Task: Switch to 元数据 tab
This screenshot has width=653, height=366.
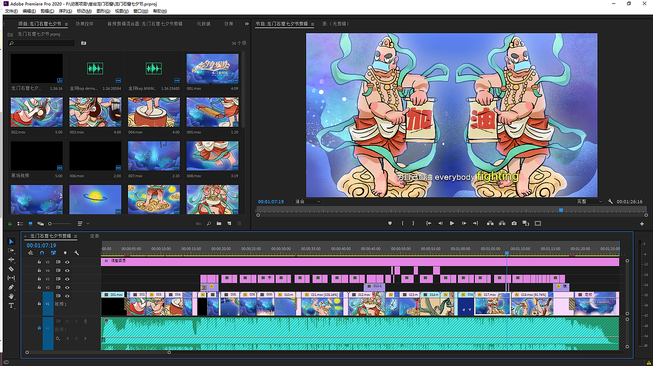Action: click(x=203, y=24)
